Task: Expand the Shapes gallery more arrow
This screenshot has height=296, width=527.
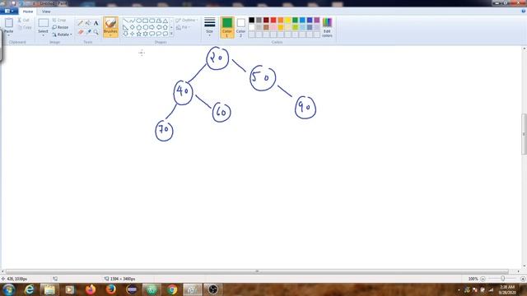Action: tap(171, 34)
